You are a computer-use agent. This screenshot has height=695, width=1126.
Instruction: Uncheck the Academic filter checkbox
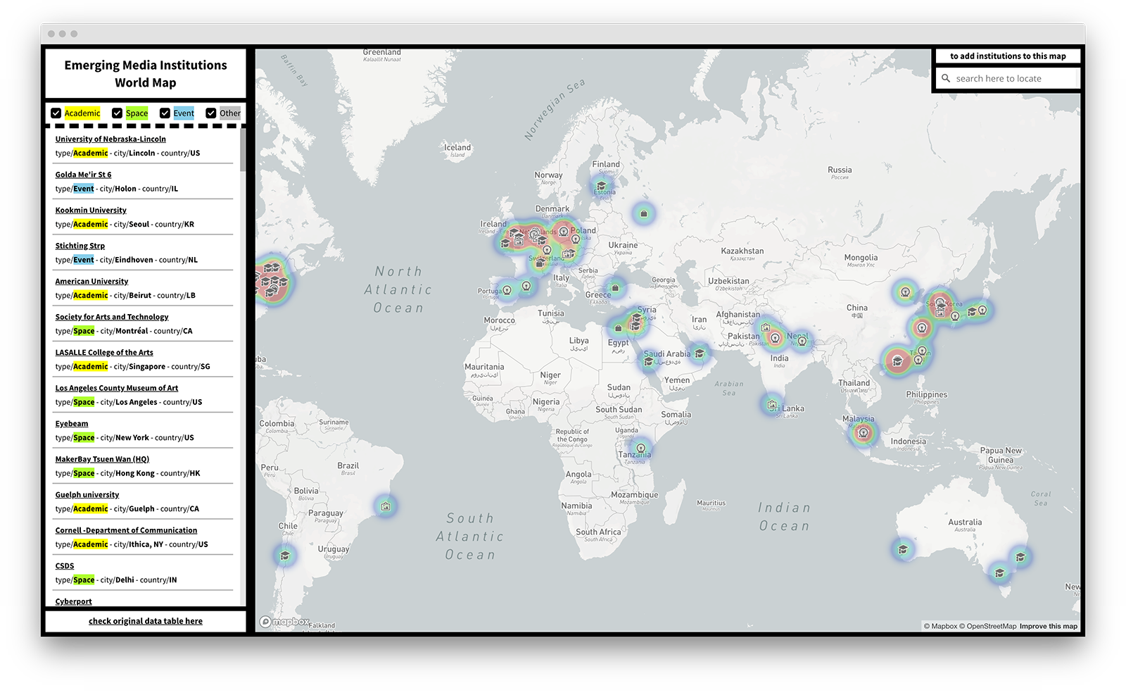click(x=56, y=113)
